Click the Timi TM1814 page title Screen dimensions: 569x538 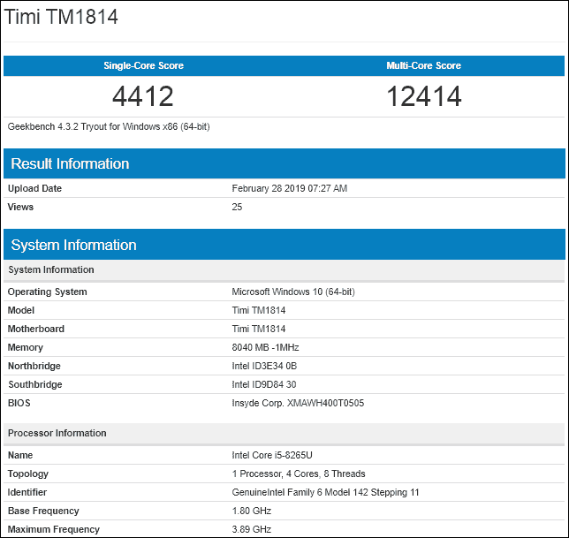click(62, 17)
